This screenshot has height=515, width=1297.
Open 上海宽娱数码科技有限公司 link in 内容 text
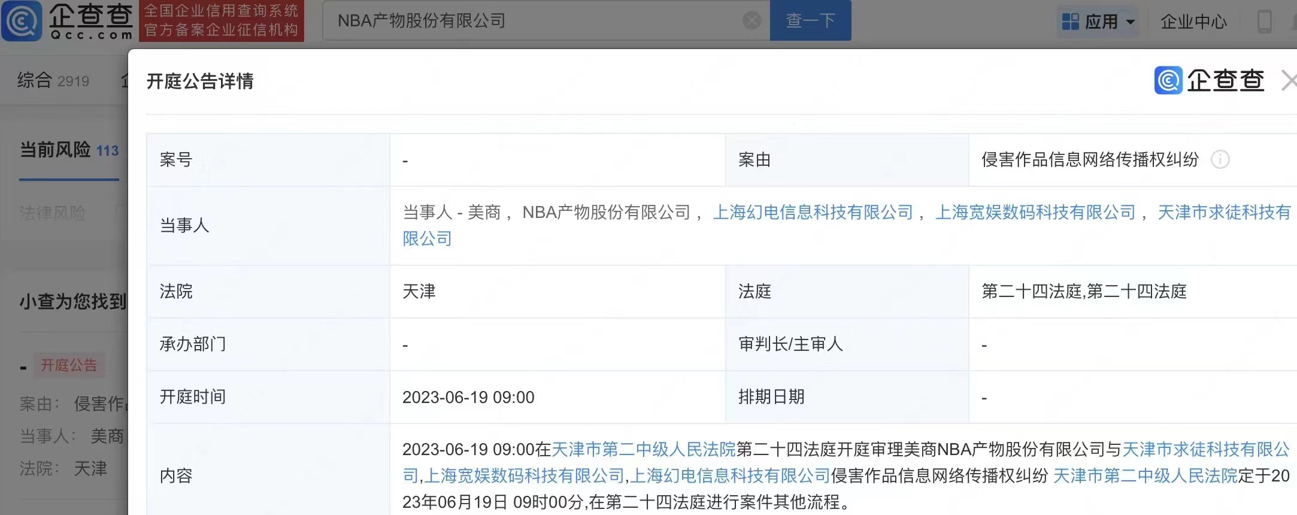[x=524, y=475]
